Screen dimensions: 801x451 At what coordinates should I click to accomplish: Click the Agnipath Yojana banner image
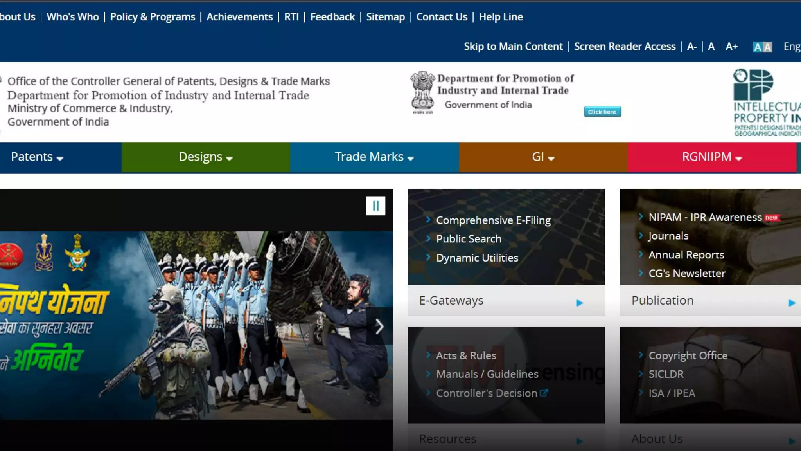pyautogui.click(x=196, y=325)
